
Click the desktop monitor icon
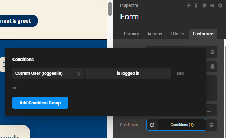click(209, 110)
